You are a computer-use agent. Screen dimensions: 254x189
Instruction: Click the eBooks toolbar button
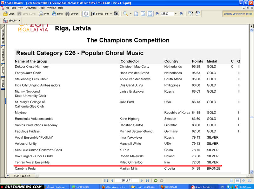[10, 21]
